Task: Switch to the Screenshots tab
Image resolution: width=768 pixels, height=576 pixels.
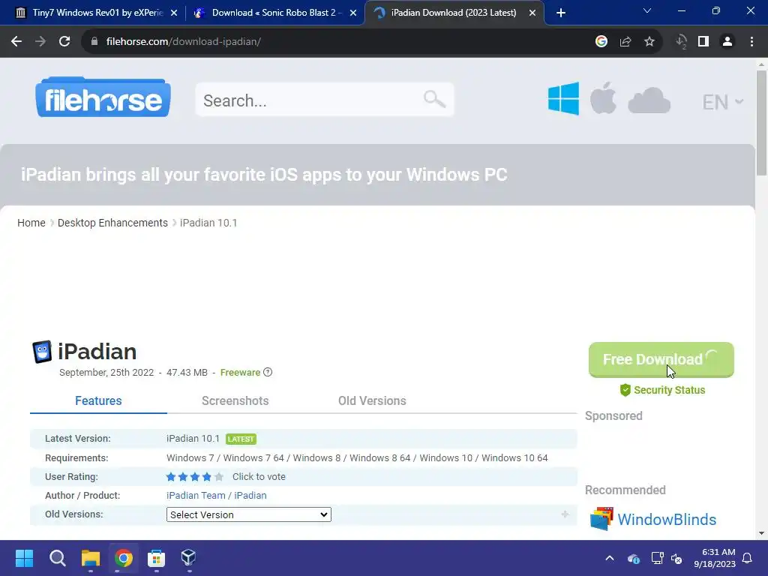Action: (x=235, y=400)
